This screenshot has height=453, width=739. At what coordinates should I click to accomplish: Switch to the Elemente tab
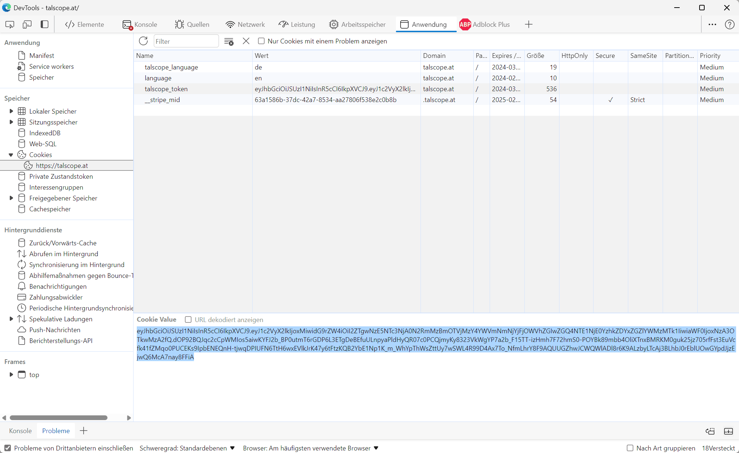point(84,24)
